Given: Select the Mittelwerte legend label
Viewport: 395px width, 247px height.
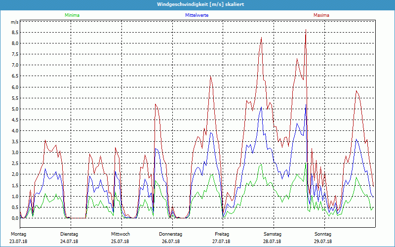Looking at the screenshot, I should (197, 15).
